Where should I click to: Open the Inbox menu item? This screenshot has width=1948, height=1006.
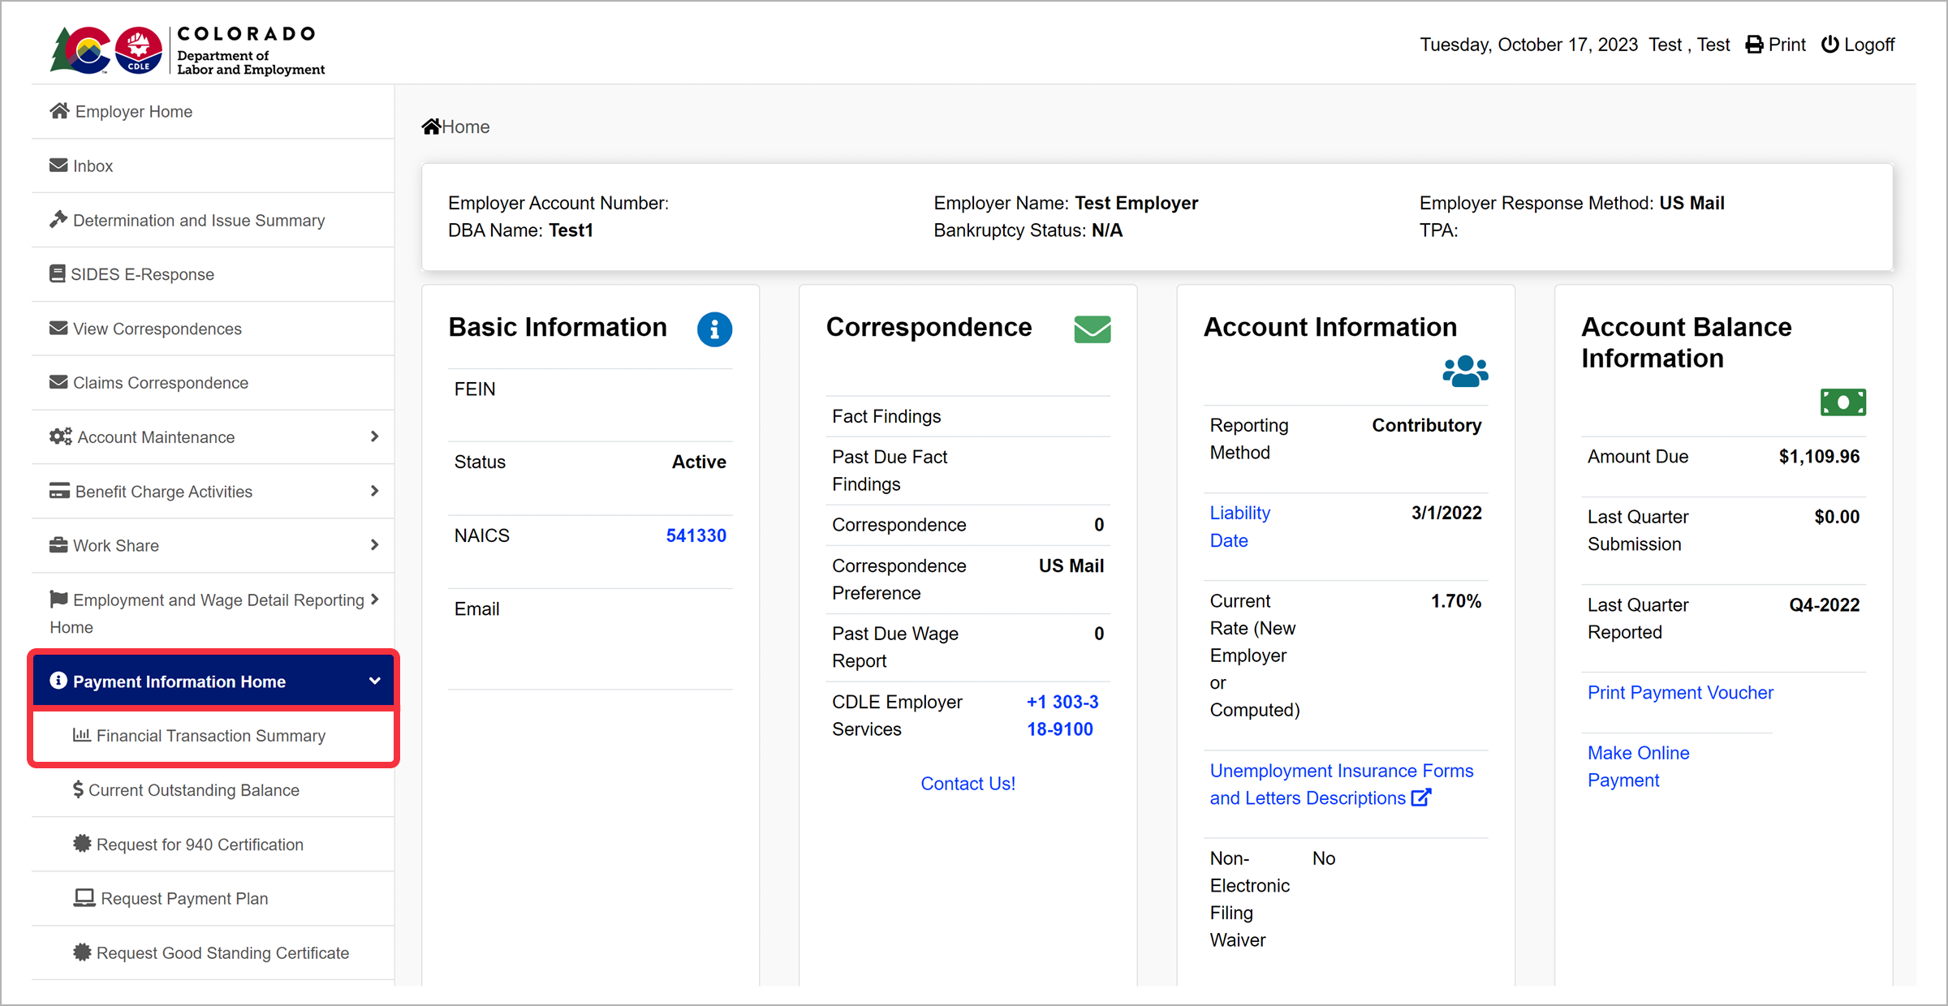[93, 166]
